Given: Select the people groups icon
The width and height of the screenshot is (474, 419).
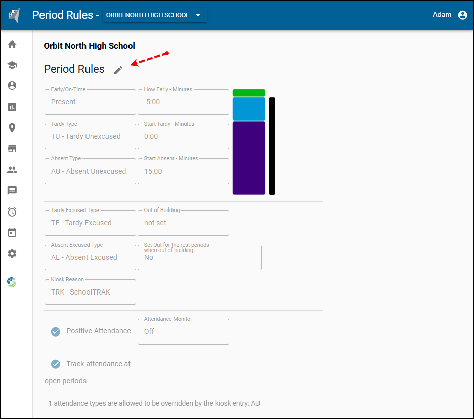Looking at the screenshot, I should pyautogui.click(x=12, y=170).
